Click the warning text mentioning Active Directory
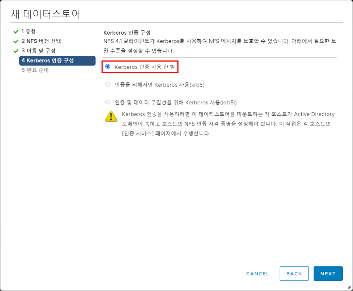The width and height of the screenshot is (353, 291). (228, 124)
